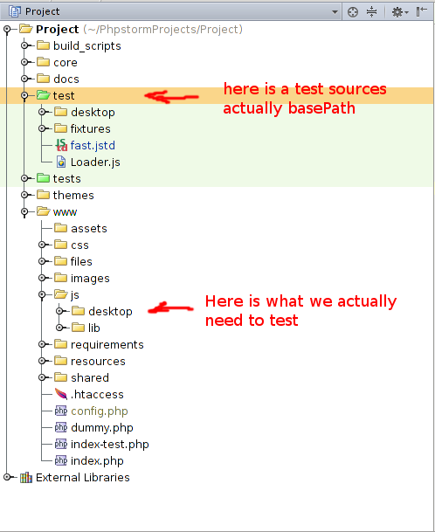
Task: Select the lib folder label
Action: click(x=94, y=328)
